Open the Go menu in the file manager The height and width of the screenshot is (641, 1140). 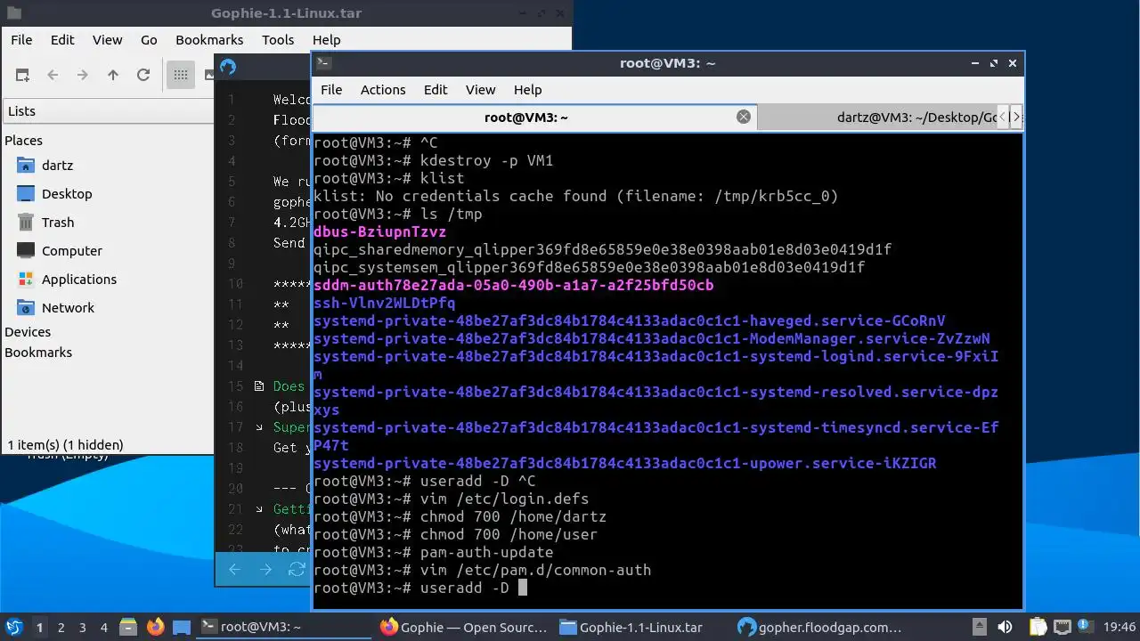click(149, 39)
